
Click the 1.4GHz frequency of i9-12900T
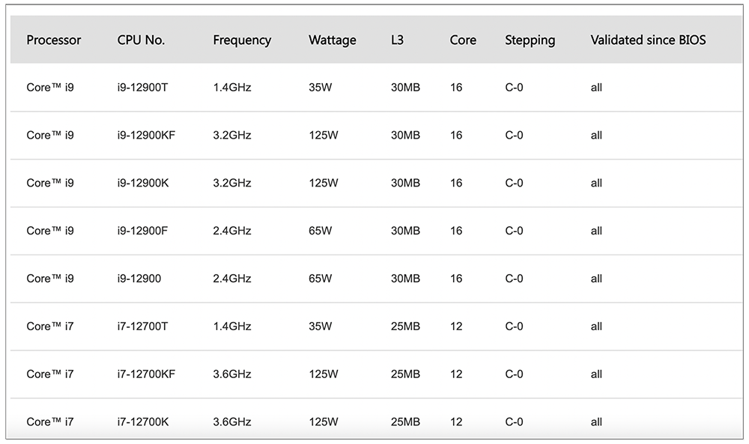pos(232,88)
